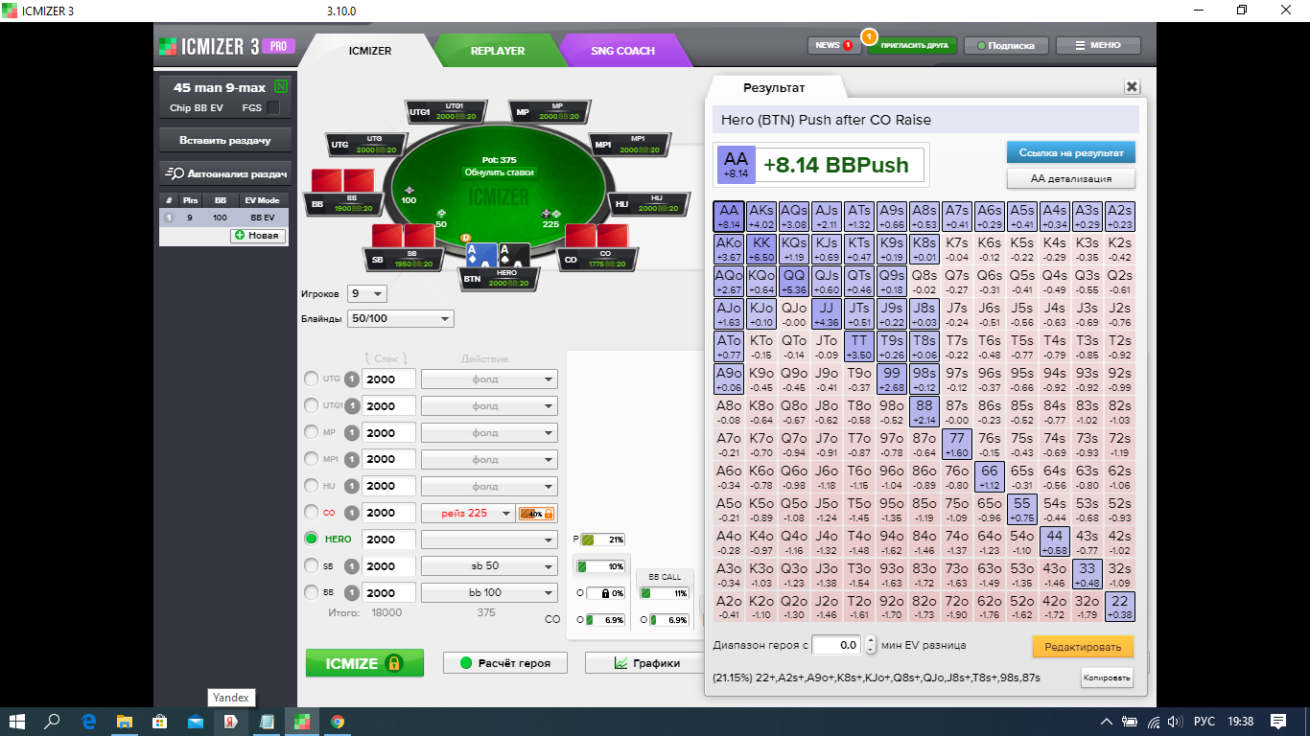Open Графики charts button
The image size is (1310, 736).
[x=645, y=662]
